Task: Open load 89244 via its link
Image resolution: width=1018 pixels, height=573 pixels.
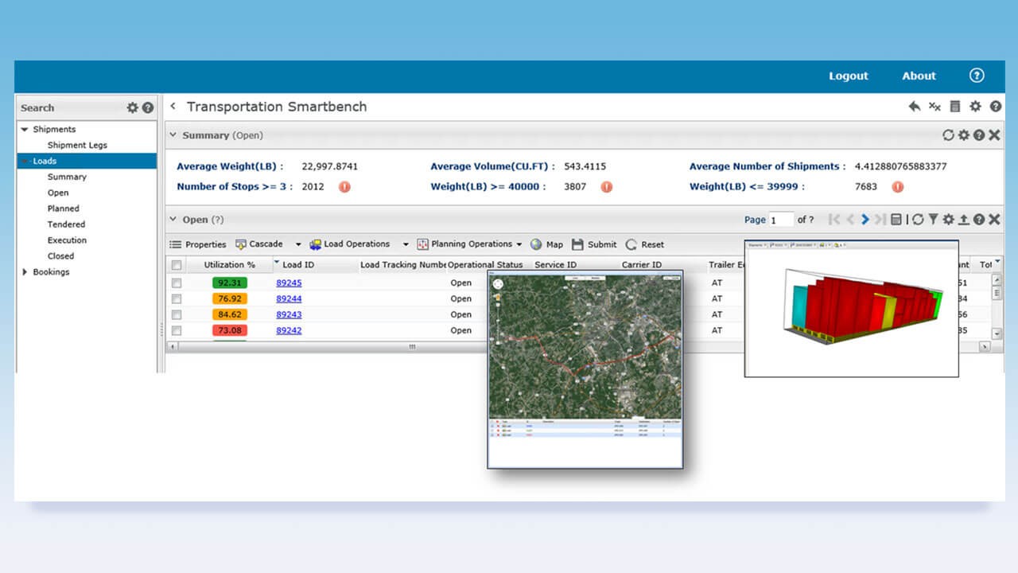Action: point(288,298)
